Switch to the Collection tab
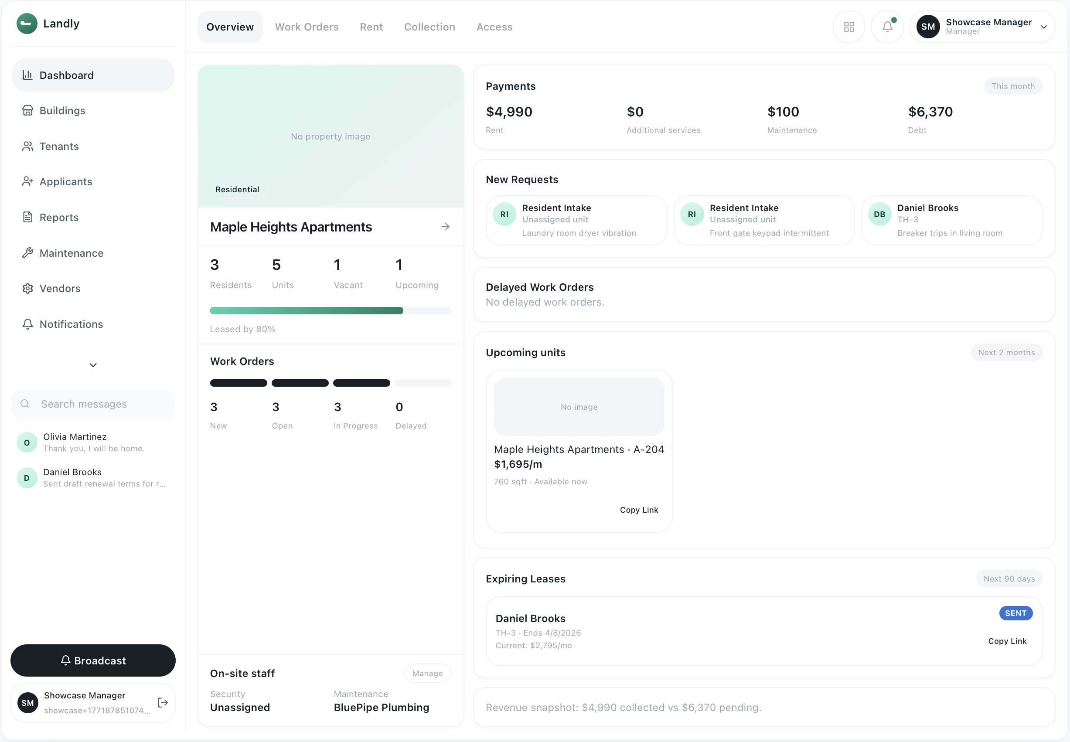Viewport: 1070px width, 742px height. coord(429,27)
